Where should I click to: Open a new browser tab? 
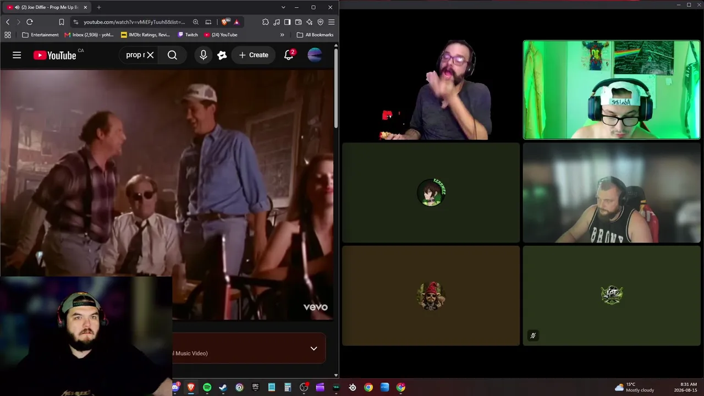(99, 7)
